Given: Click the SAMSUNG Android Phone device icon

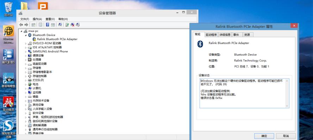Looking at the screenshot, I should pos(30,51).
